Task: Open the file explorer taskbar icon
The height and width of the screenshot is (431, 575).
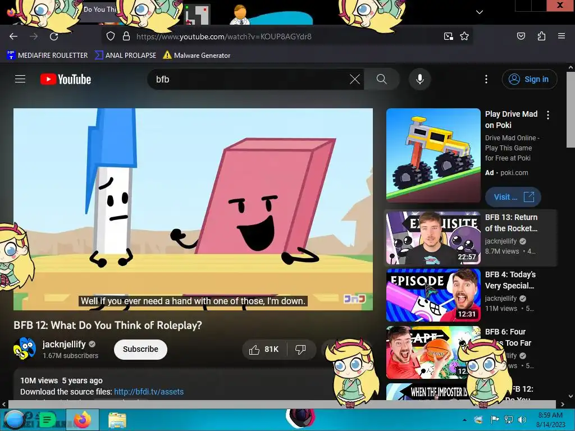Action: [x=117, y=420]
